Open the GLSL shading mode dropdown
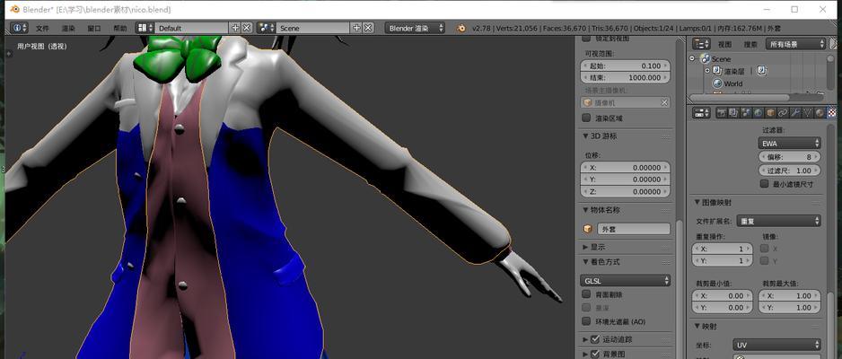Viewport: 842px width, 359px height. click(626, 280)
